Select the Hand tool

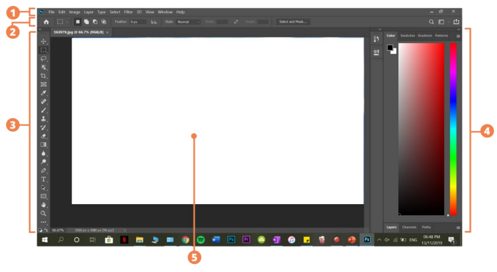point(43,205)
